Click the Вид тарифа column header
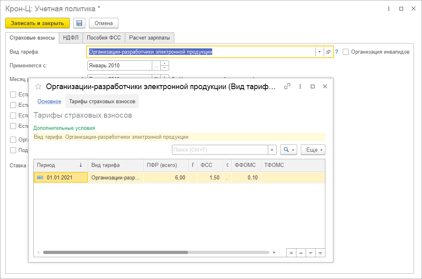The image size is (422, 279). pos(116,165)
